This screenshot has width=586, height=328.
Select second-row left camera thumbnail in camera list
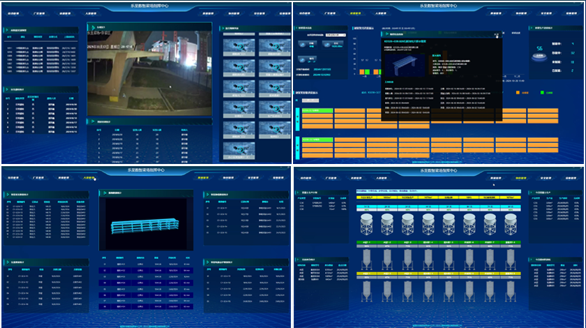click(x=239, y=68)
